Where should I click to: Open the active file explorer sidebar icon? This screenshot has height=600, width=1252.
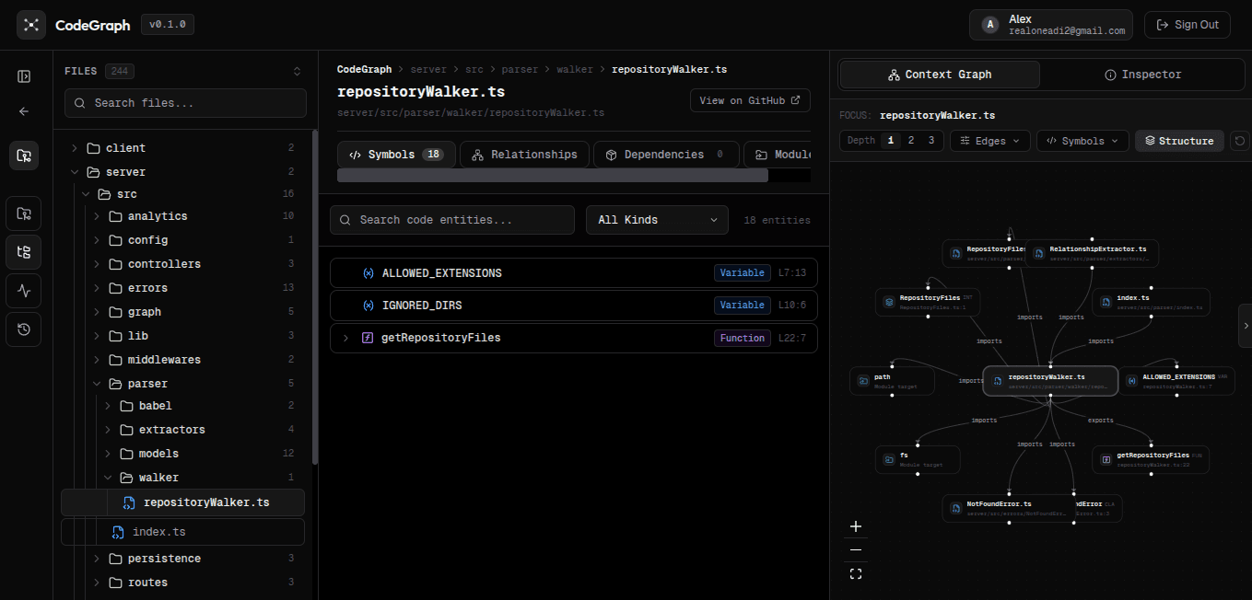click(24, 156)
